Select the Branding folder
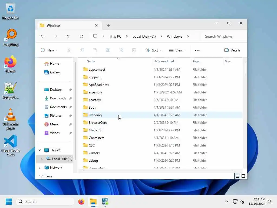 coord(163,115)
